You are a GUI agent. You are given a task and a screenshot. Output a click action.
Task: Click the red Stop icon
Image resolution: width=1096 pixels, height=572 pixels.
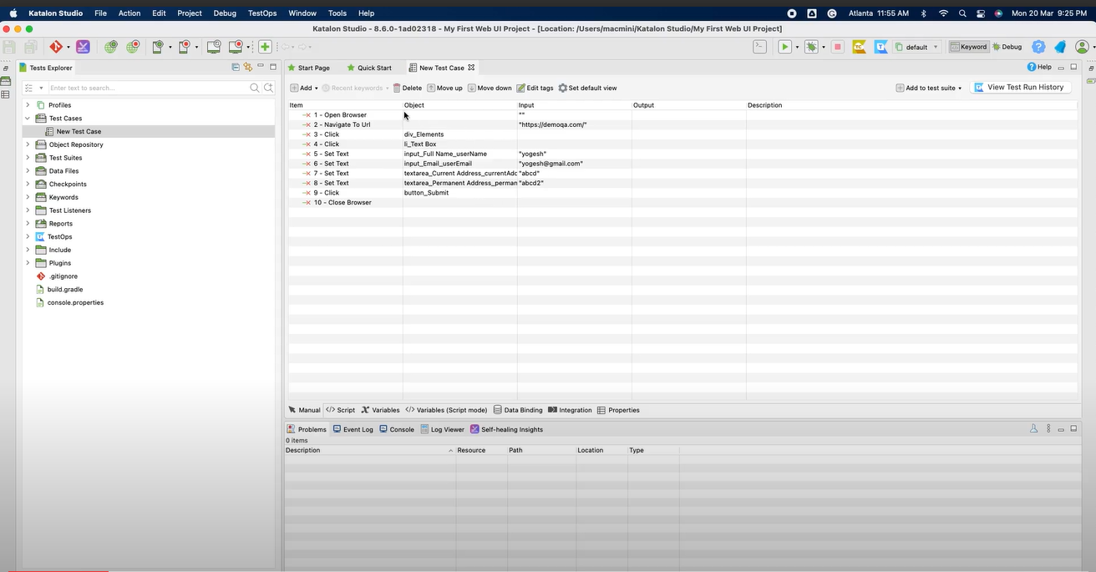point(837,47)
